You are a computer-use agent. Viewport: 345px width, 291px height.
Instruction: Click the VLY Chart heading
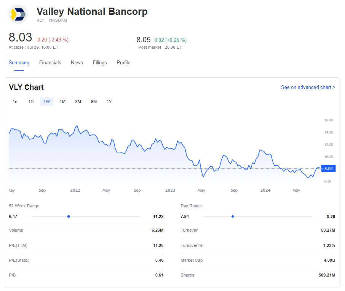click(26, 87)
